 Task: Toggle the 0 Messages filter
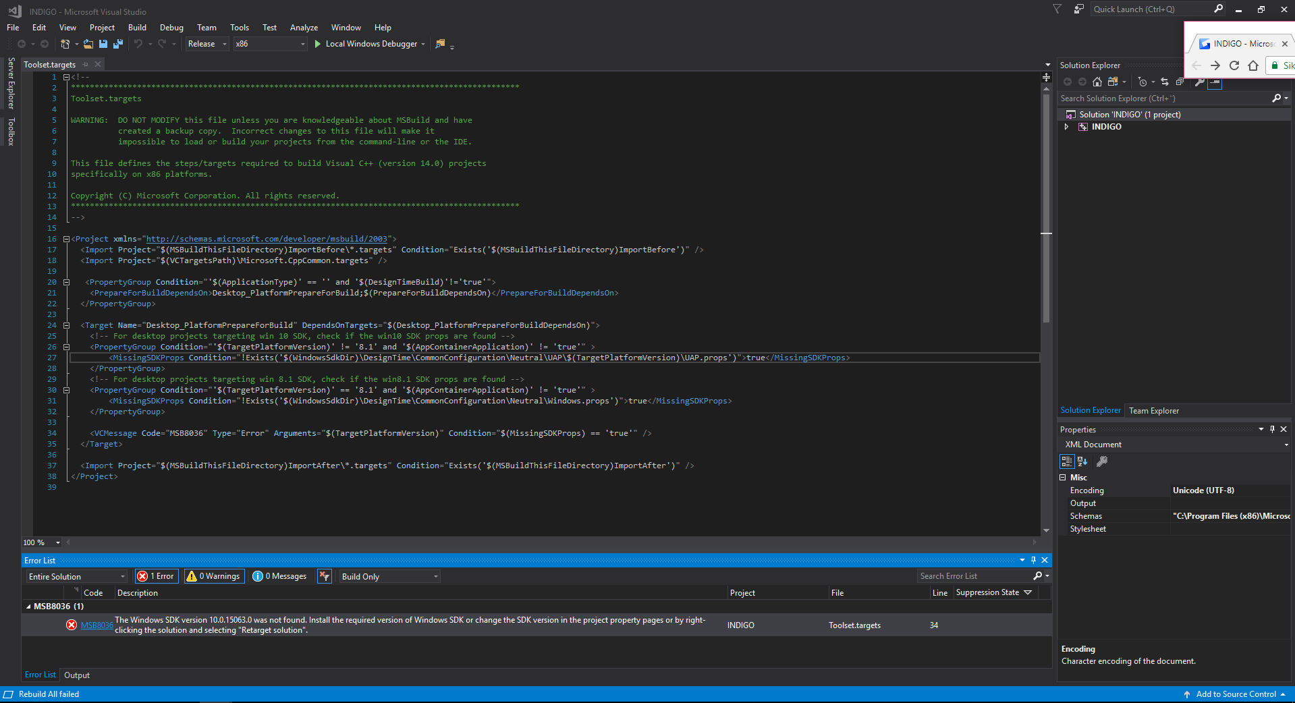point(279,576)
